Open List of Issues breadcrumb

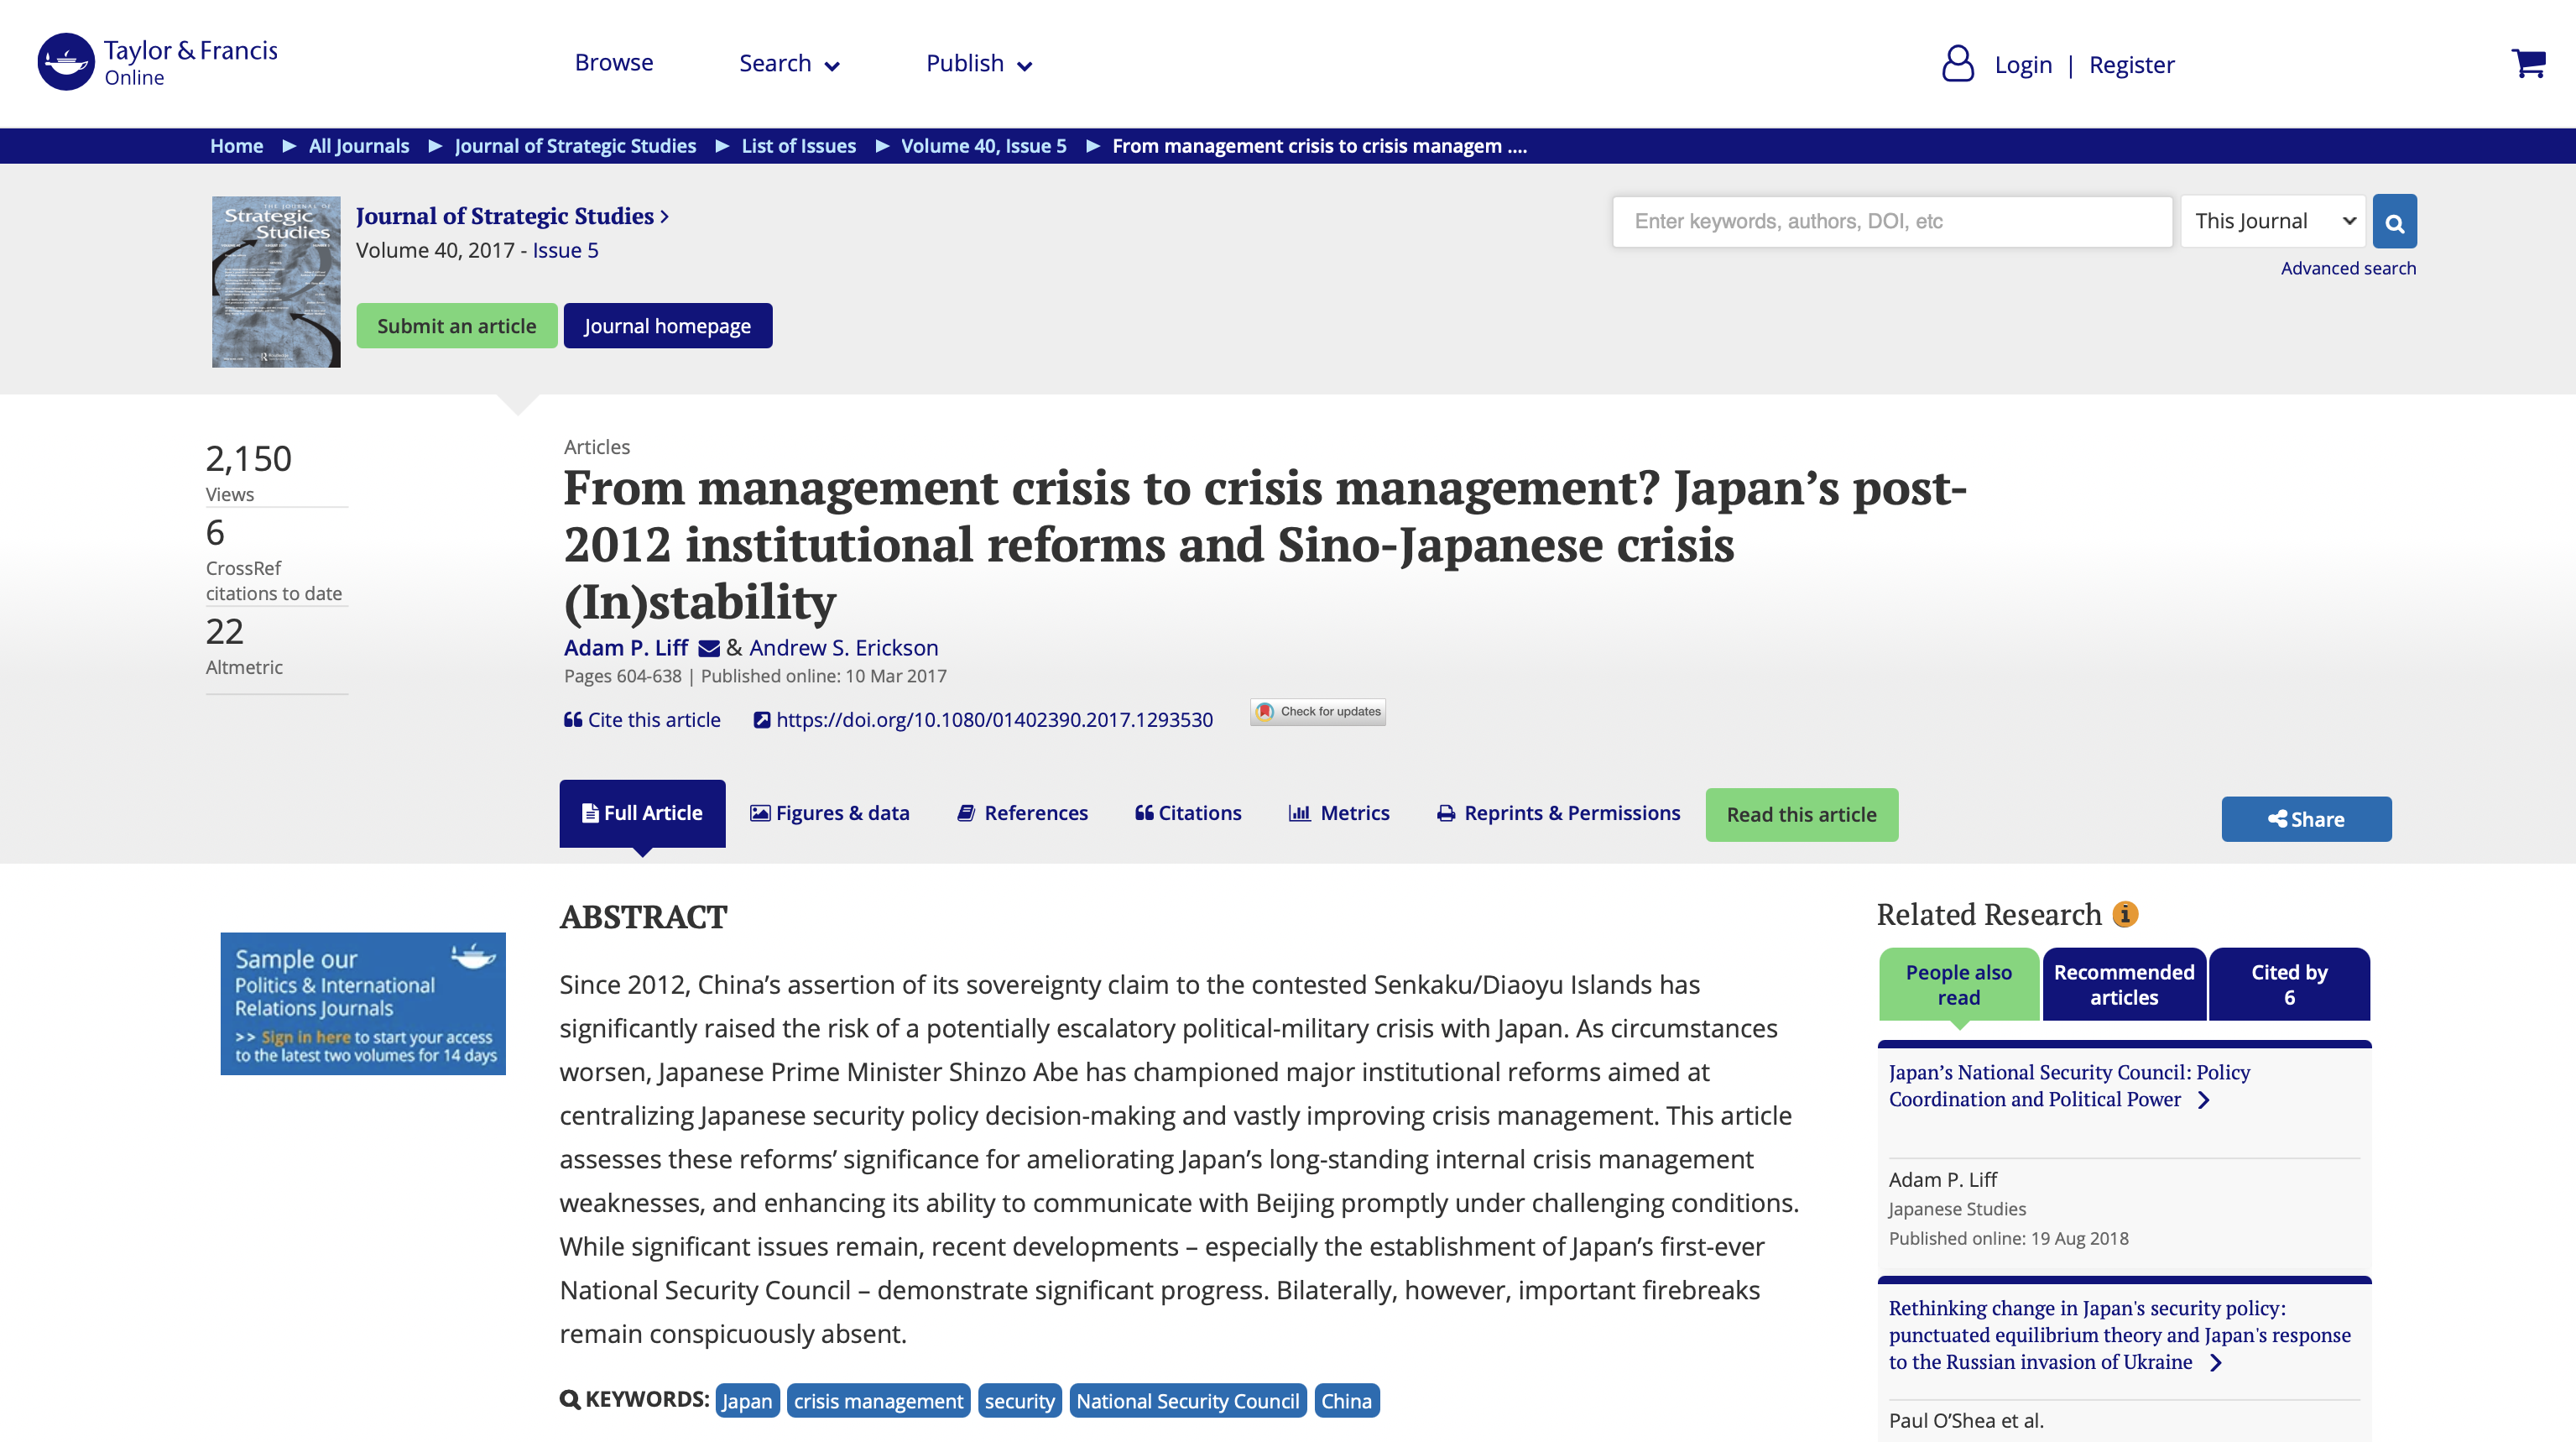(798, 146)
